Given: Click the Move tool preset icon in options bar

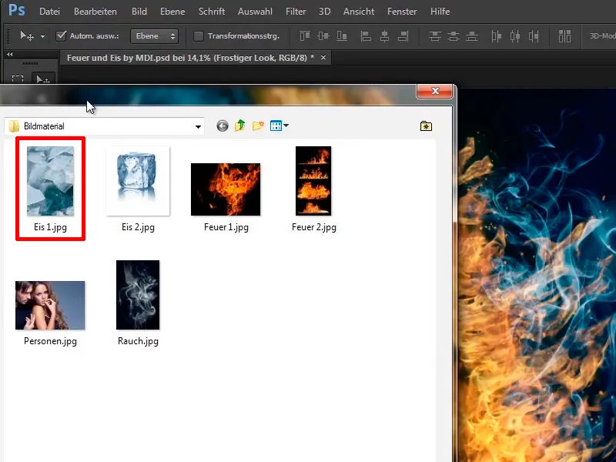Looking at the screenshot, I should [27, 36].
